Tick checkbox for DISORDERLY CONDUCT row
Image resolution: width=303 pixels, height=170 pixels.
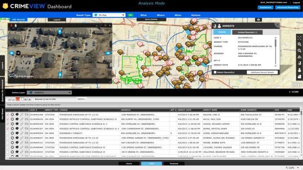tap(8, 133)
